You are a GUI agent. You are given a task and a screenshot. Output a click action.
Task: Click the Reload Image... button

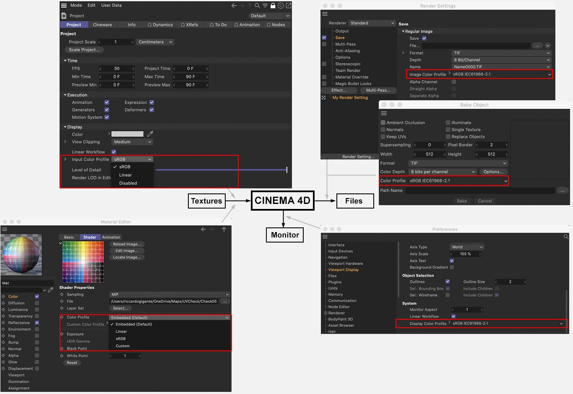pos(127,244)
